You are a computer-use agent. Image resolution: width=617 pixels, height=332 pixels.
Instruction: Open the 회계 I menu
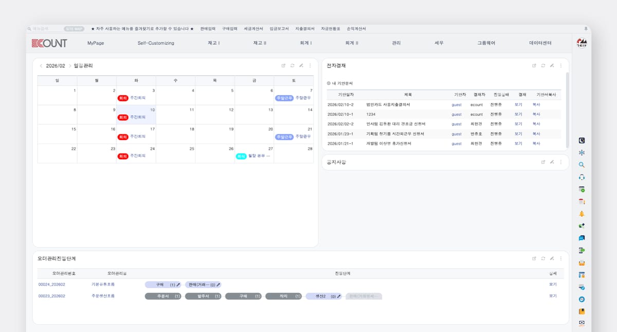tap(305, 43)
